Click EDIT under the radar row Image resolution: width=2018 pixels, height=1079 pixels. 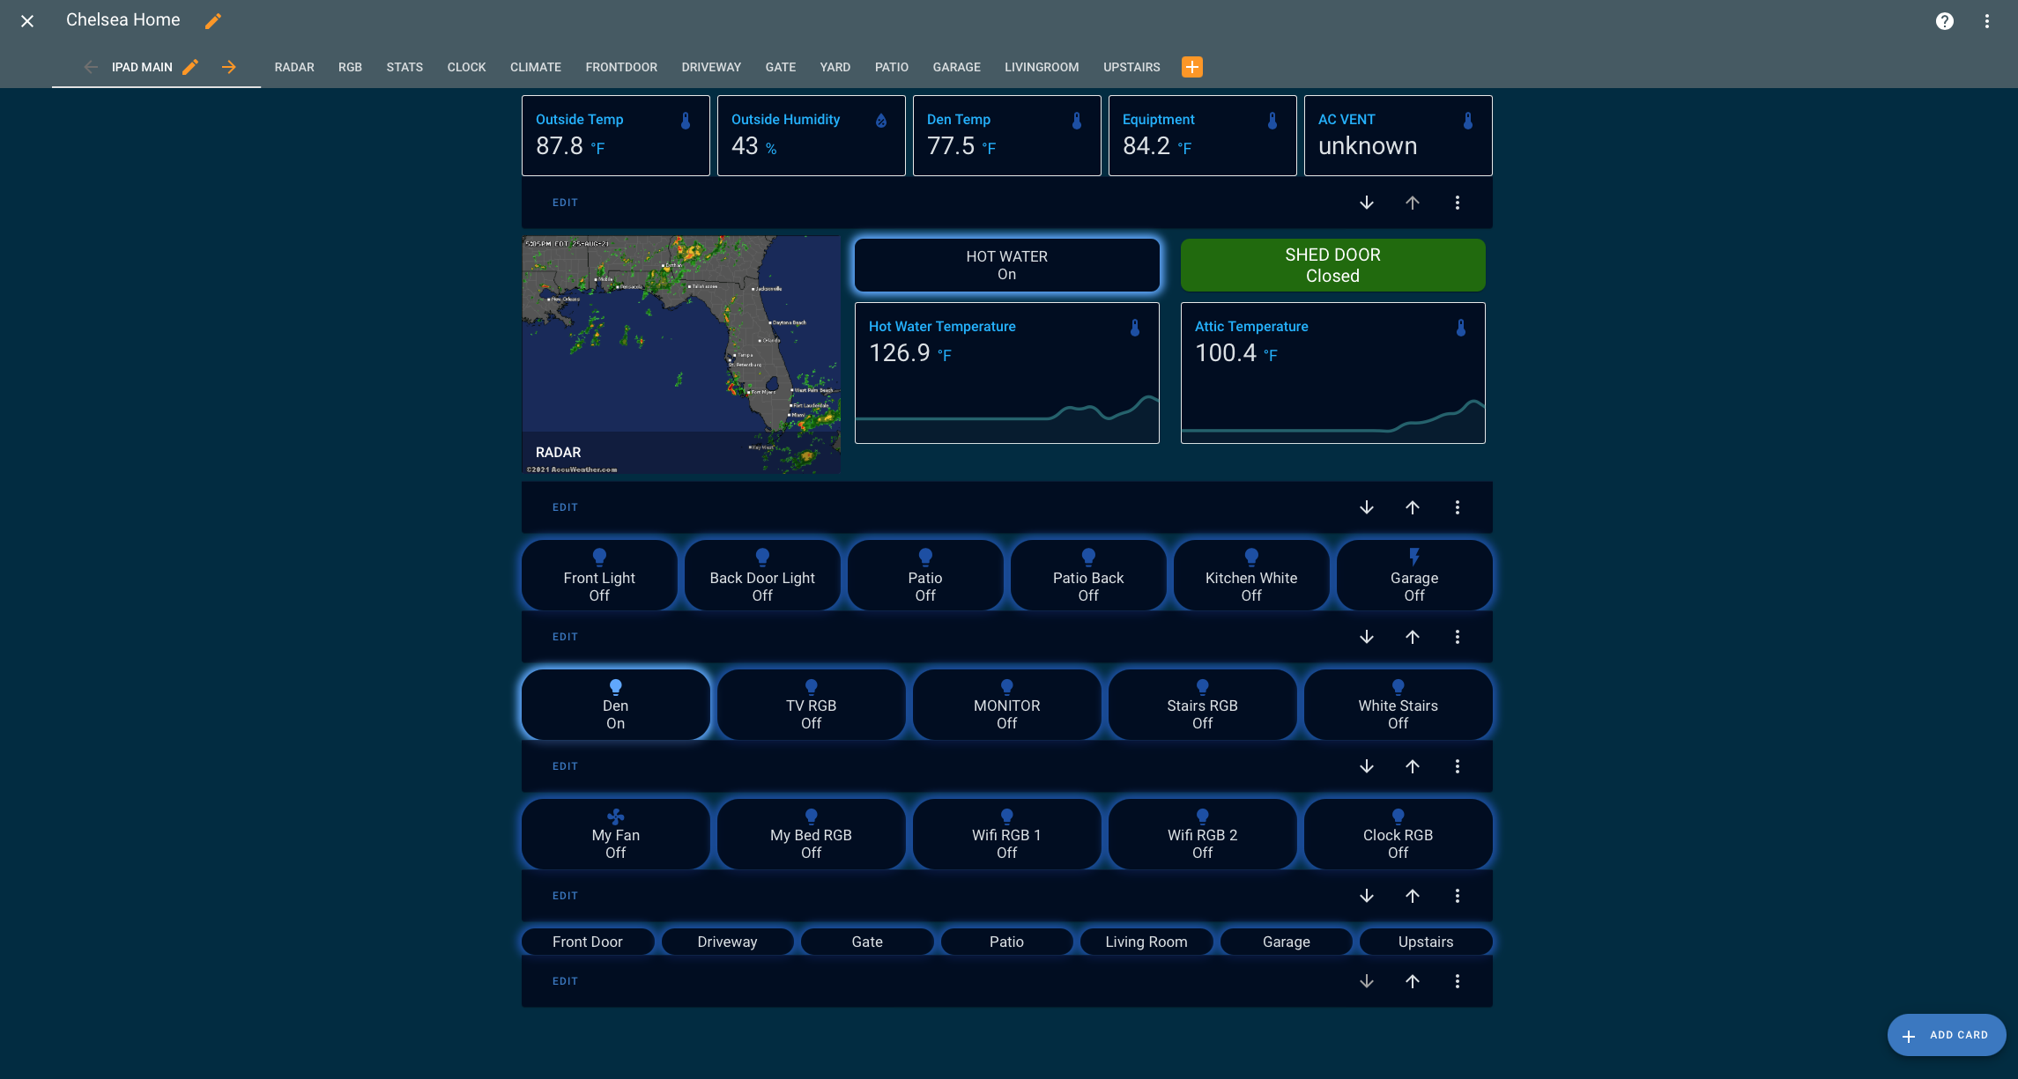point(565,507)
